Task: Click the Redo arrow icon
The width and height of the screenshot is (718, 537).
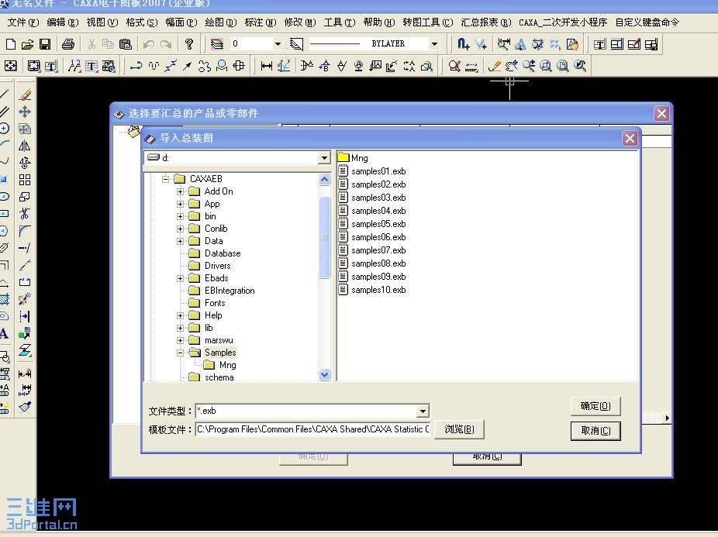Action: [166, 44]
